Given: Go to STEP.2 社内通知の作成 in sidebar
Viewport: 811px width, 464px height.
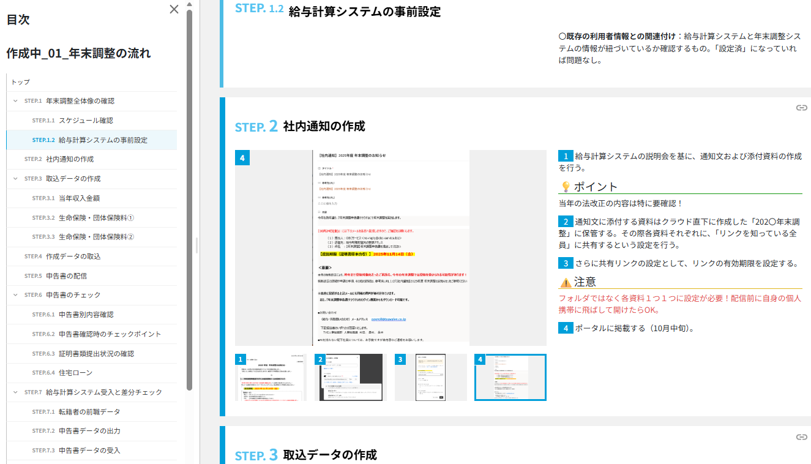Looking at the screenshot, I should point(69,159).
